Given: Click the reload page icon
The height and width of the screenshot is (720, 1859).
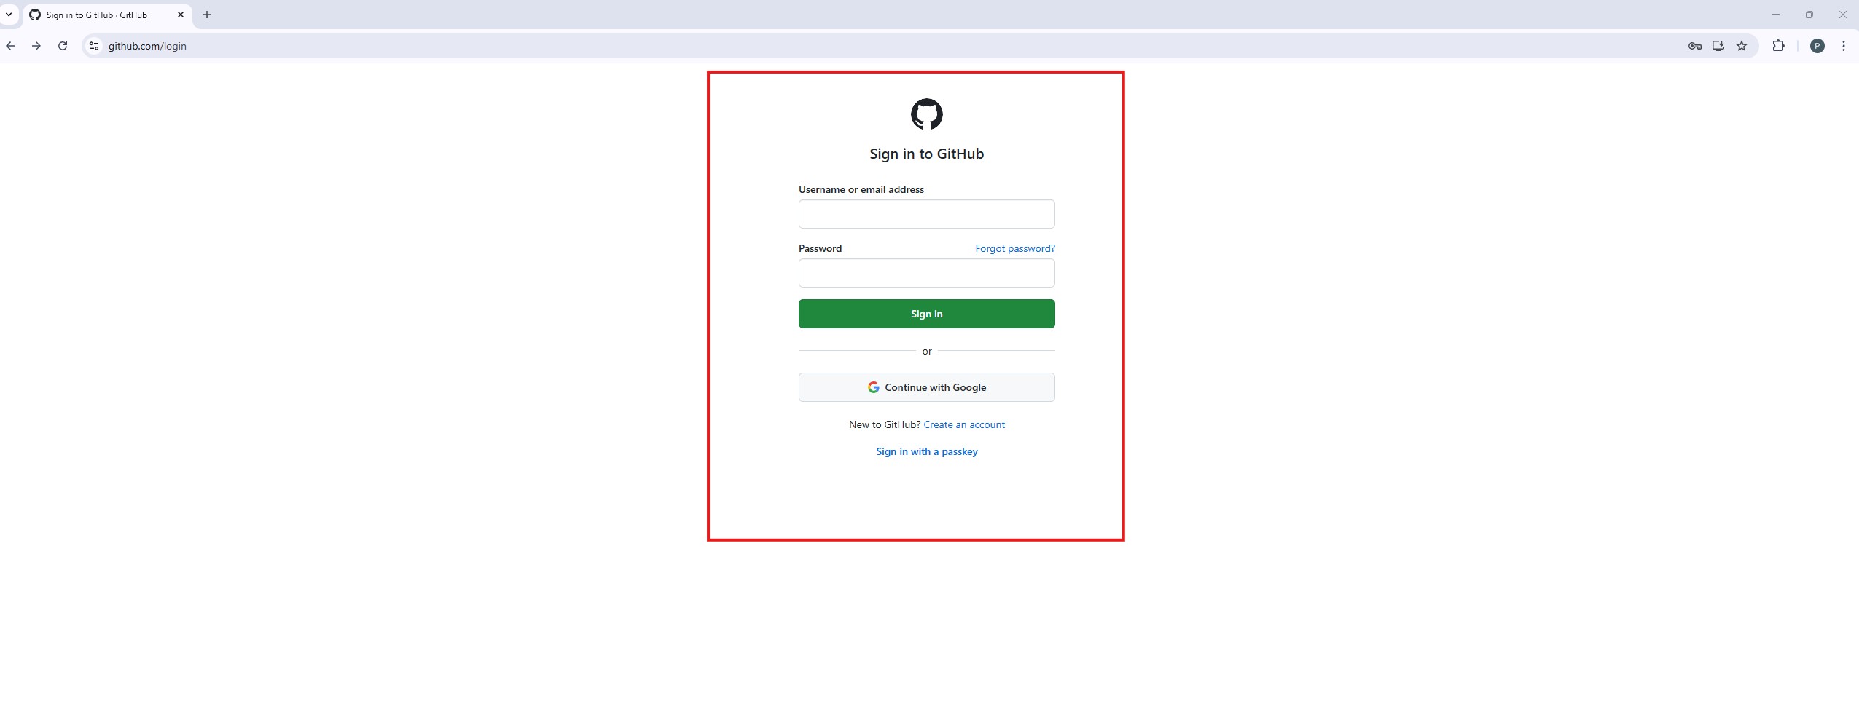Looking at the screenshot, I should click(63, 46).
